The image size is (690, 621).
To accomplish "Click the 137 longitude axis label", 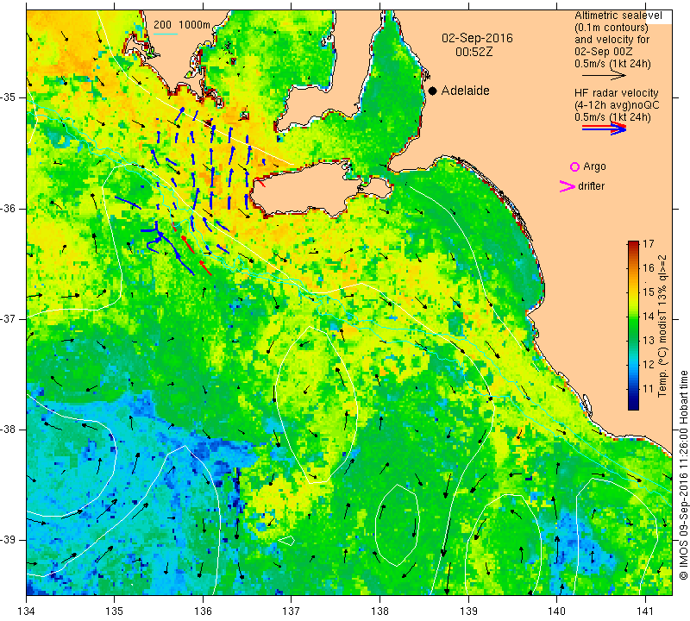I will (x=291, y=612).
